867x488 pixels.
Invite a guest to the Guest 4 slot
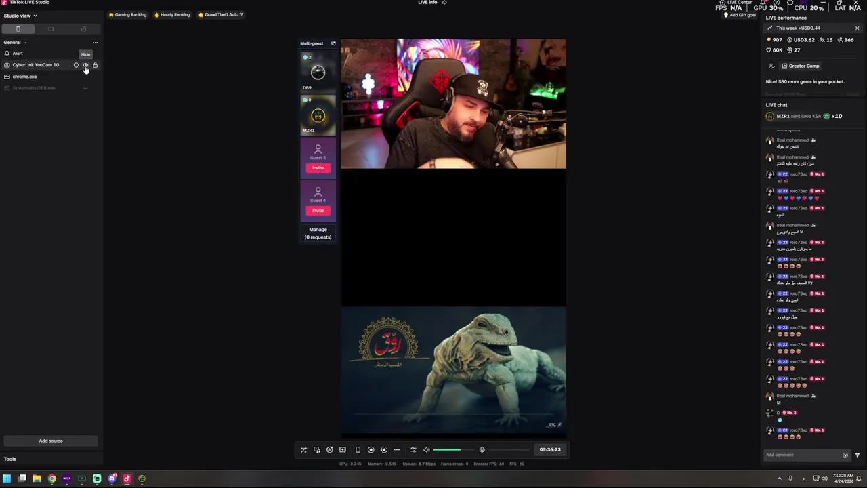318,210
